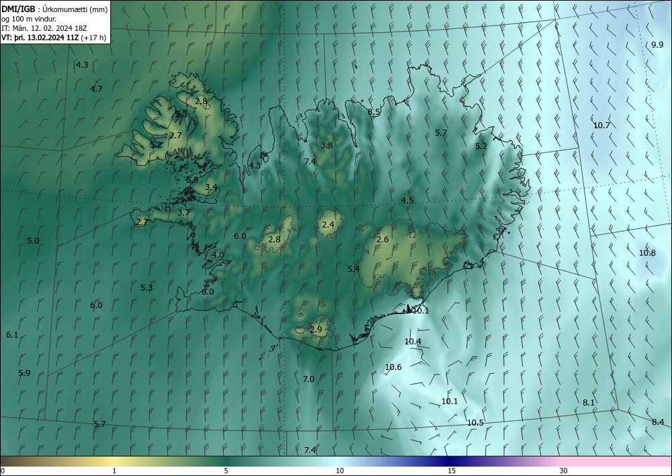The image size is (672, 476).
Task: Pick the yellow color above the 1 tick
Action: [x=114, y=461]
